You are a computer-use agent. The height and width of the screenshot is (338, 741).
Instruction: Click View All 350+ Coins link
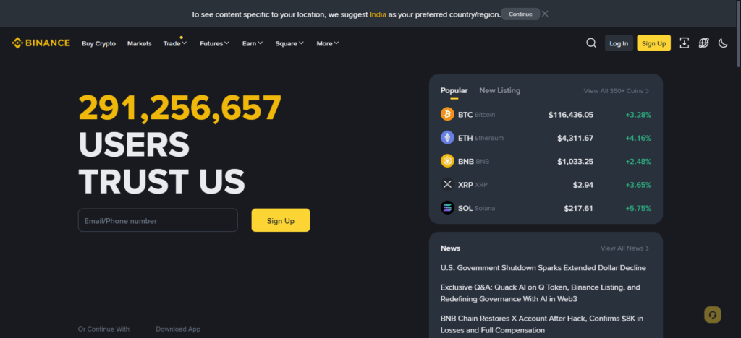click(x=616, y=91)
